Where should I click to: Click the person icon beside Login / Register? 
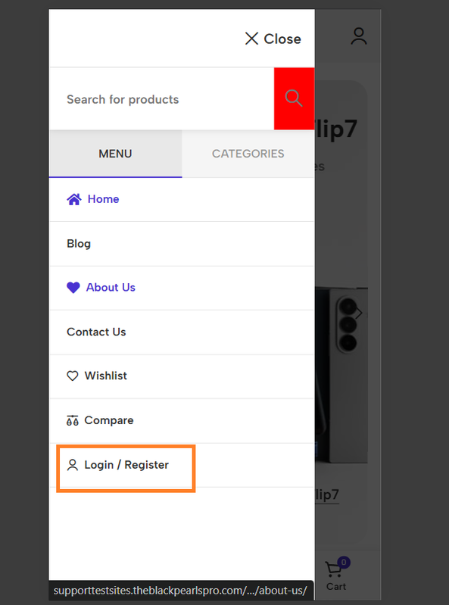(73, 465)
